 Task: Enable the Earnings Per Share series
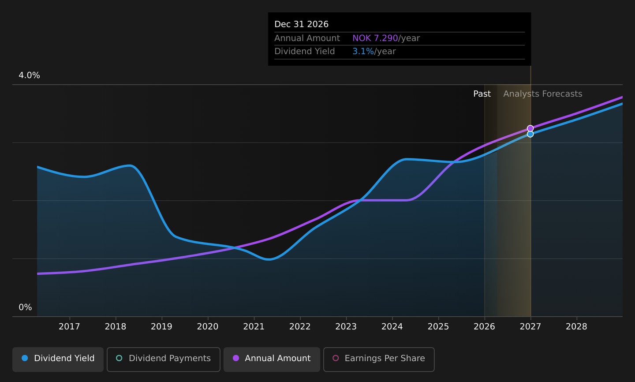click(x=379, y=359)
